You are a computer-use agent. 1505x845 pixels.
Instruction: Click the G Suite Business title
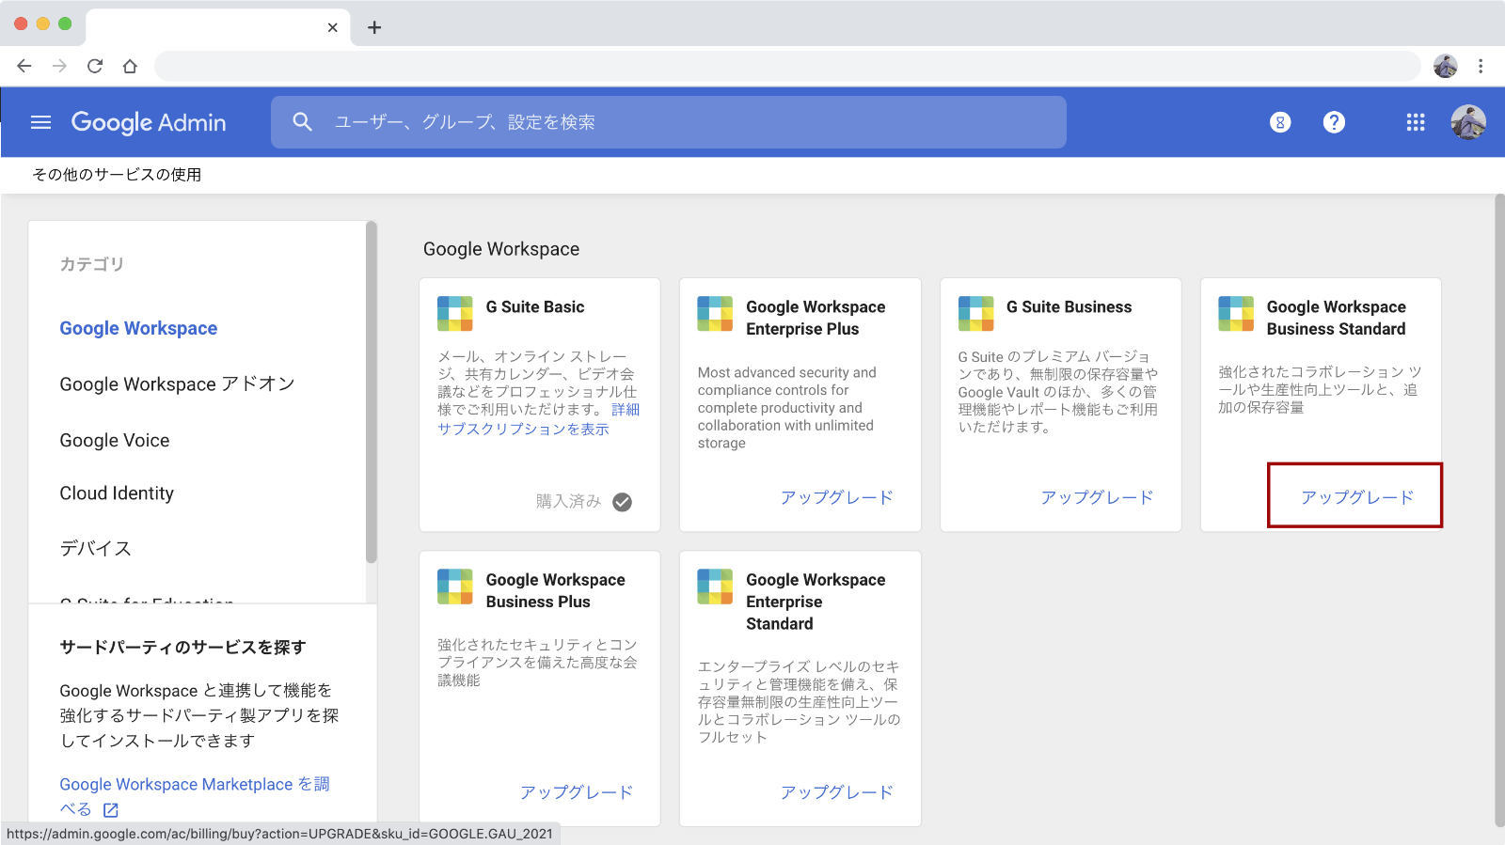1069,307
